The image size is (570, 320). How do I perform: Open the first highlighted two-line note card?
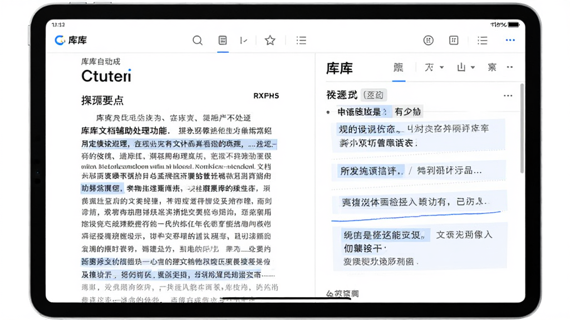point(418,136)
